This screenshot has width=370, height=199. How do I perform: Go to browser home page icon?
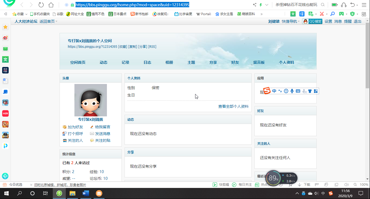pos(51,5)
